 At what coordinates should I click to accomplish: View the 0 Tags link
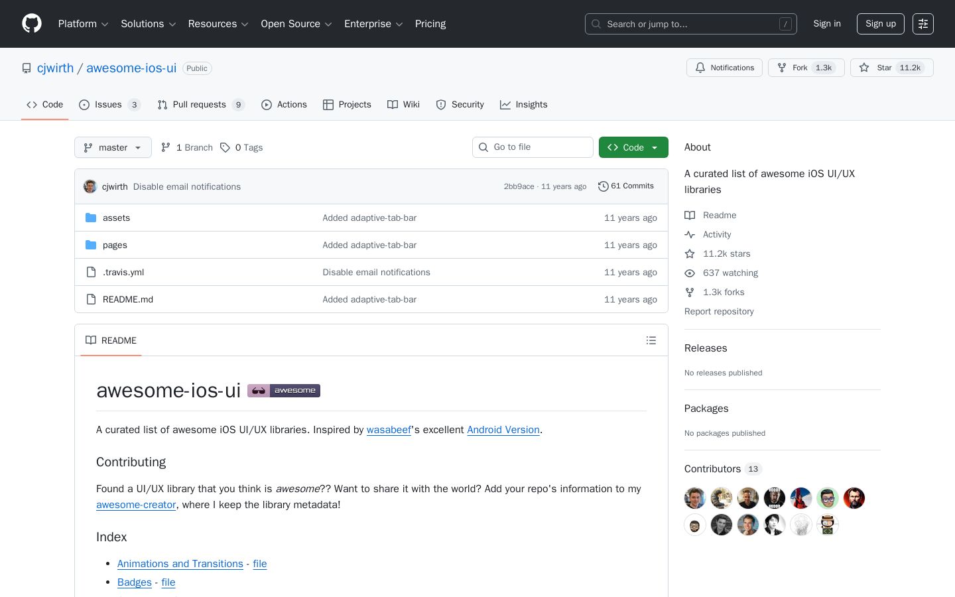[x=241, y=147]
